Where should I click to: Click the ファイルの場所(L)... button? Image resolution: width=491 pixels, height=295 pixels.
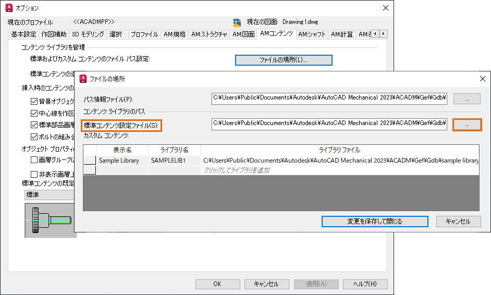[284, 60]
